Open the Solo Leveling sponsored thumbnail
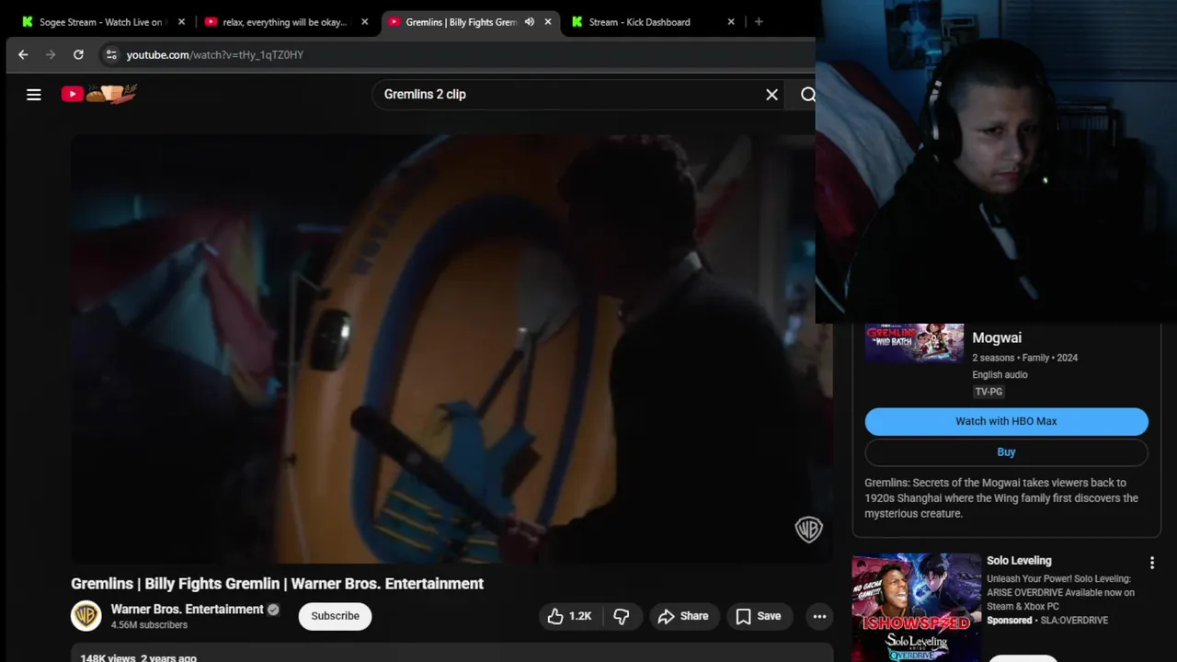The width and height of the screenshot is (1177, 662). click(x=916, y=608)
